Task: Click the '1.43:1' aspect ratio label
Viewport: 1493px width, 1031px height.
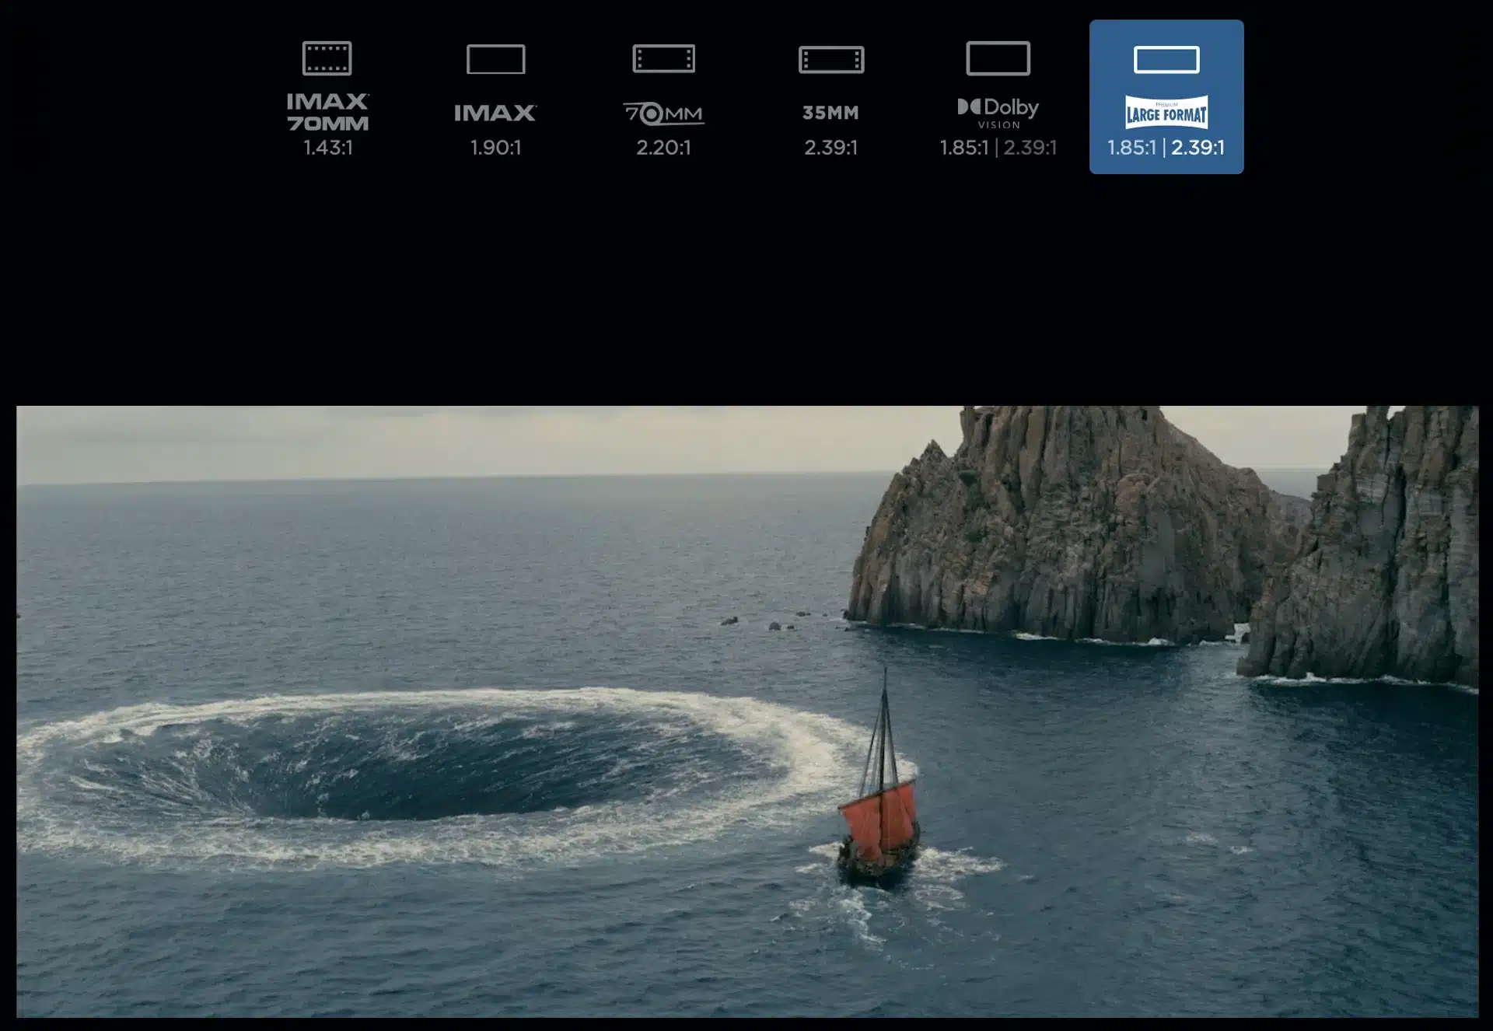Action: [x=328, y=148]
